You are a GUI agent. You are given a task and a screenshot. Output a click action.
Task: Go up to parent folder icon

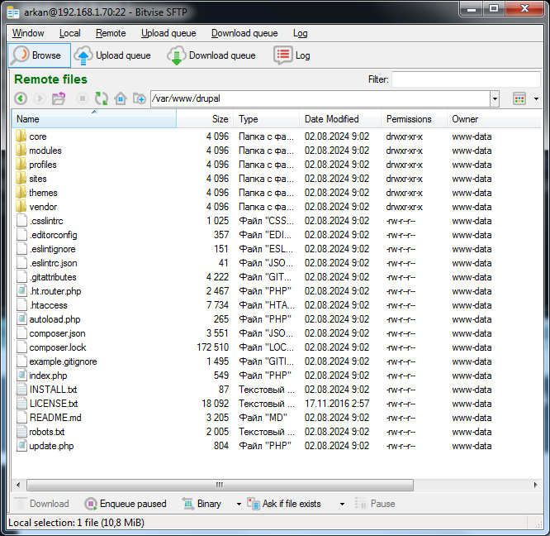coord(59,98)
